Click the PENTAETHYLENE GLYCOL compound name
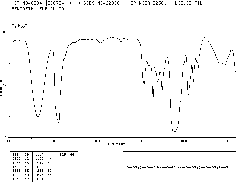The image size is (236, 182). 39,9
